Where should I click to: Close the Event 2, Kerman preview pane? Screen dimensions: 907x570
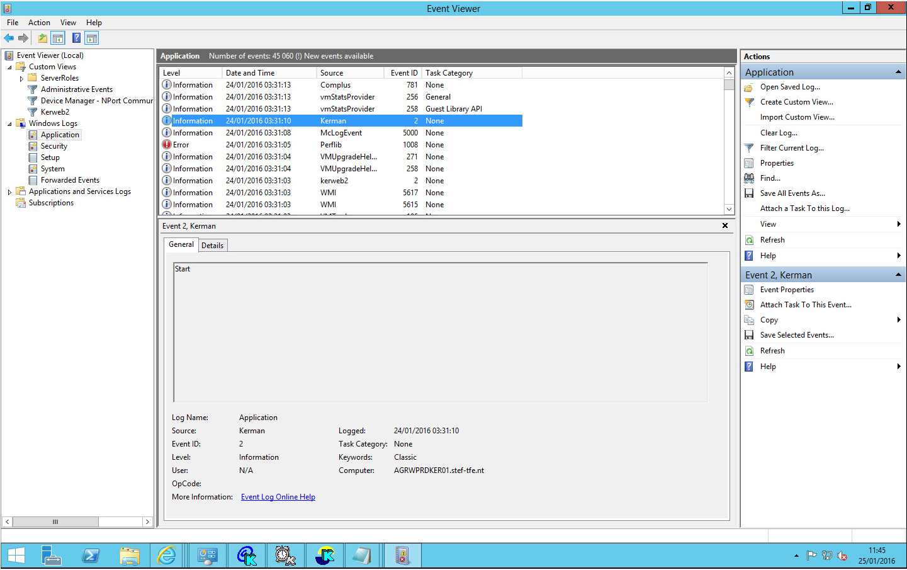[725, 225]
